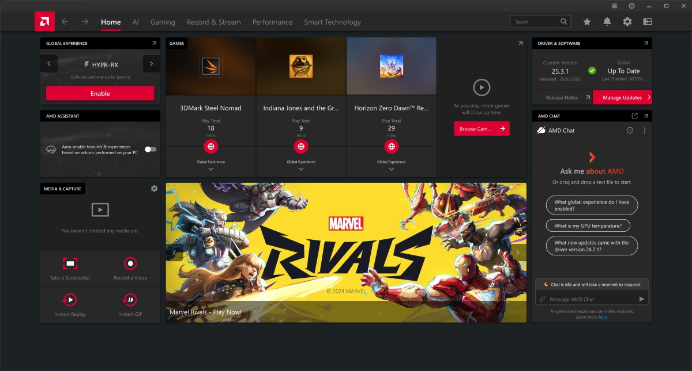This screenshot has width=692, height=371.
Task: Open the AI tab
Action: coord(136,22)
